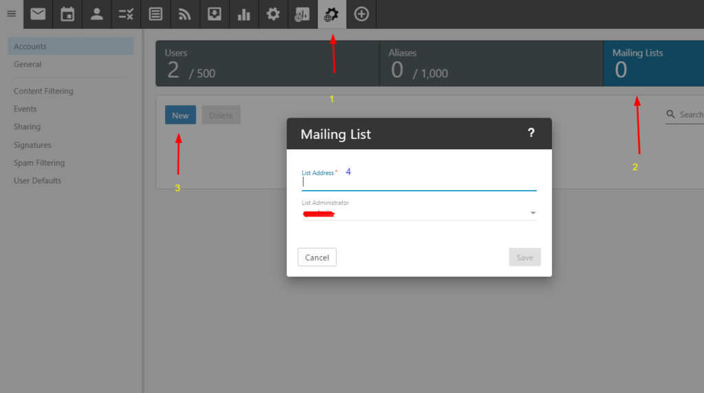
Task: Open the Domain Reports icon
Action: point(302,14)
